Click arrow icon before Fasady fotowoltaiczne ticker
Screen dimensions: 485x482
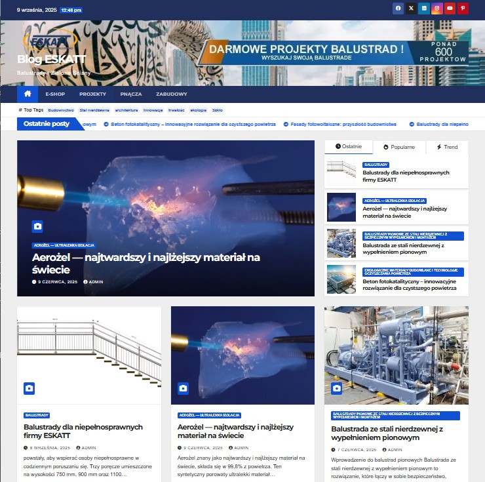tap(286, 124)
